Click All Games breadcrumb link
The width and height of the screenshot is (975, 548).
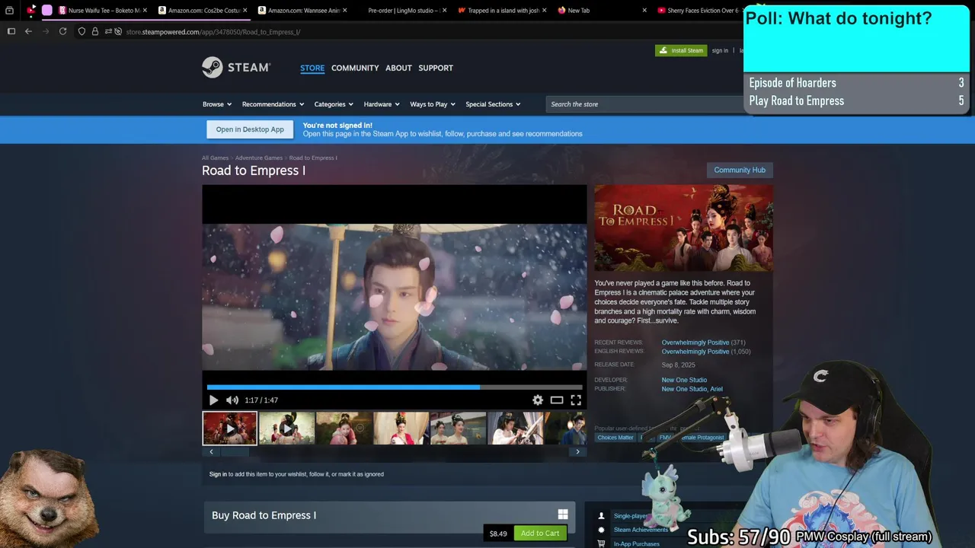coord(215,158)
